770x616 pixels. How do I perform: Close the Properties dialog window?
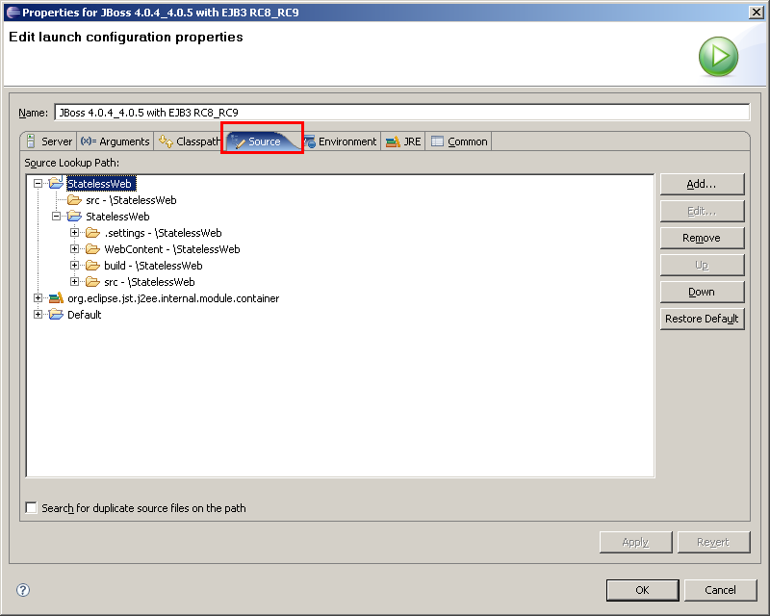pyautogui.click(x=757, y=13)
